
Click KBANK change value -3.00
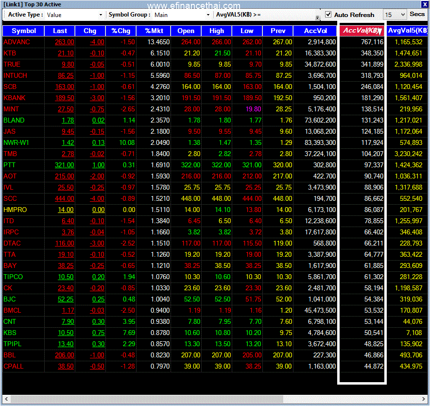point(97,98)
